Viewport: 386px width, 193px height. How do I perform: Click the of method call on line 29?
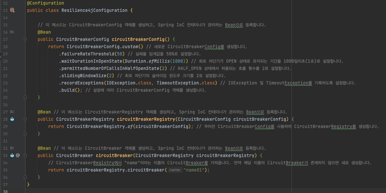(x=130, y=127)
